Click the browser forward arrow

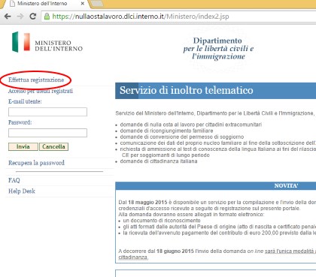pyautogui.click(x=20, y=17)
